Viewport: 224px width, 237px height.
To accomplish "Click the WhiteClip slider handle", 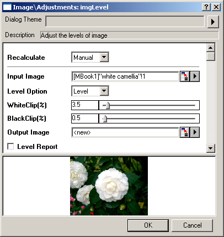I will 108,106.
